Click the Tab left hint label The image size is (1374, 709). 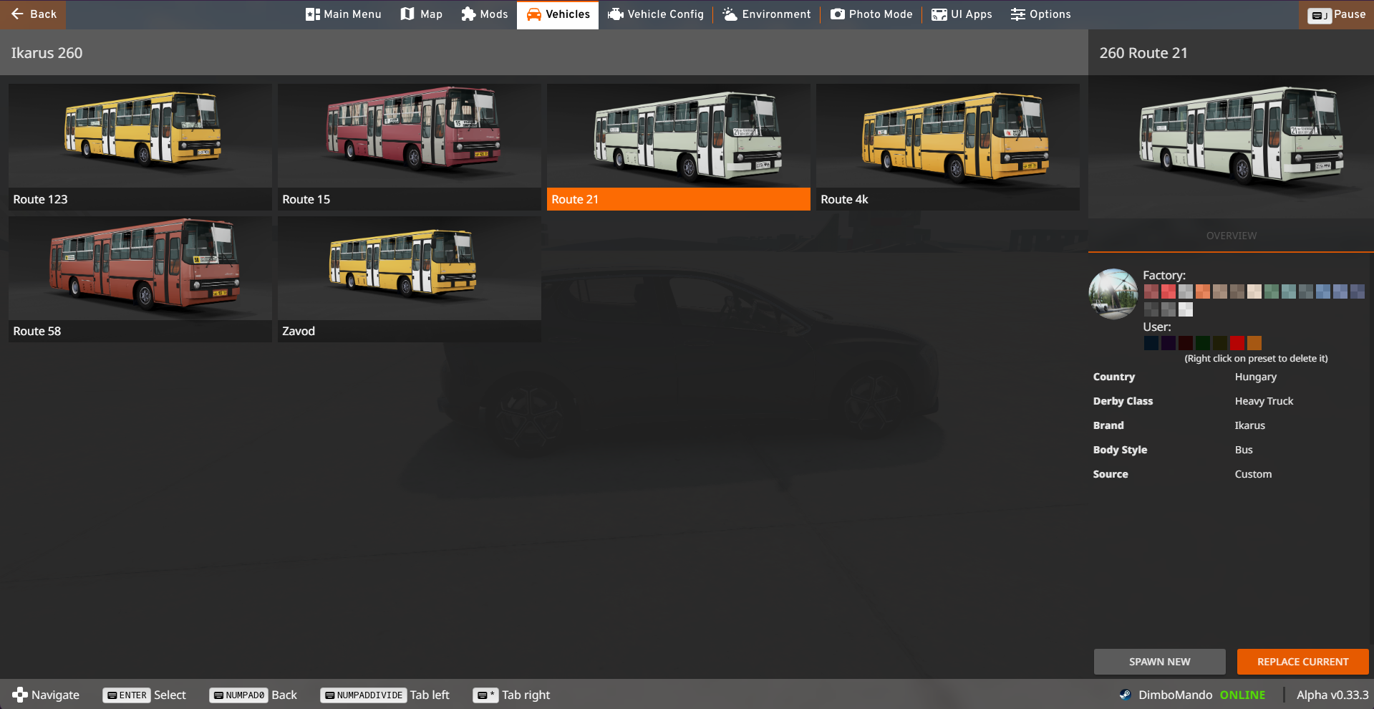(x=430, y=695)
